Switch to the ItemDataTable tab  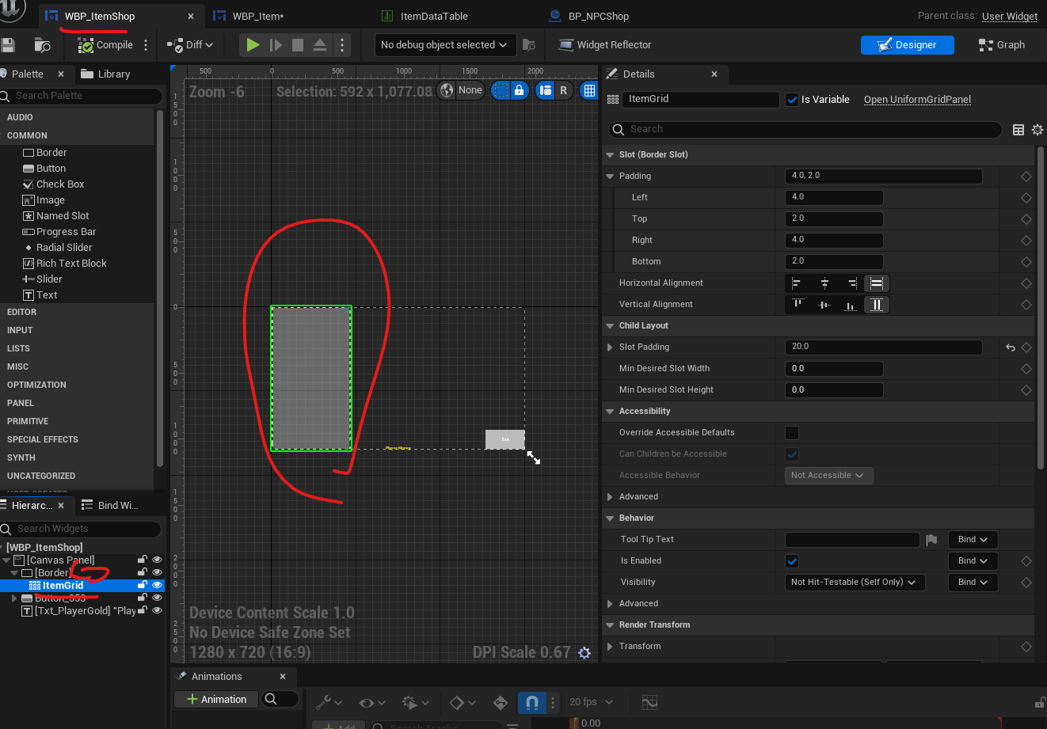434,16
